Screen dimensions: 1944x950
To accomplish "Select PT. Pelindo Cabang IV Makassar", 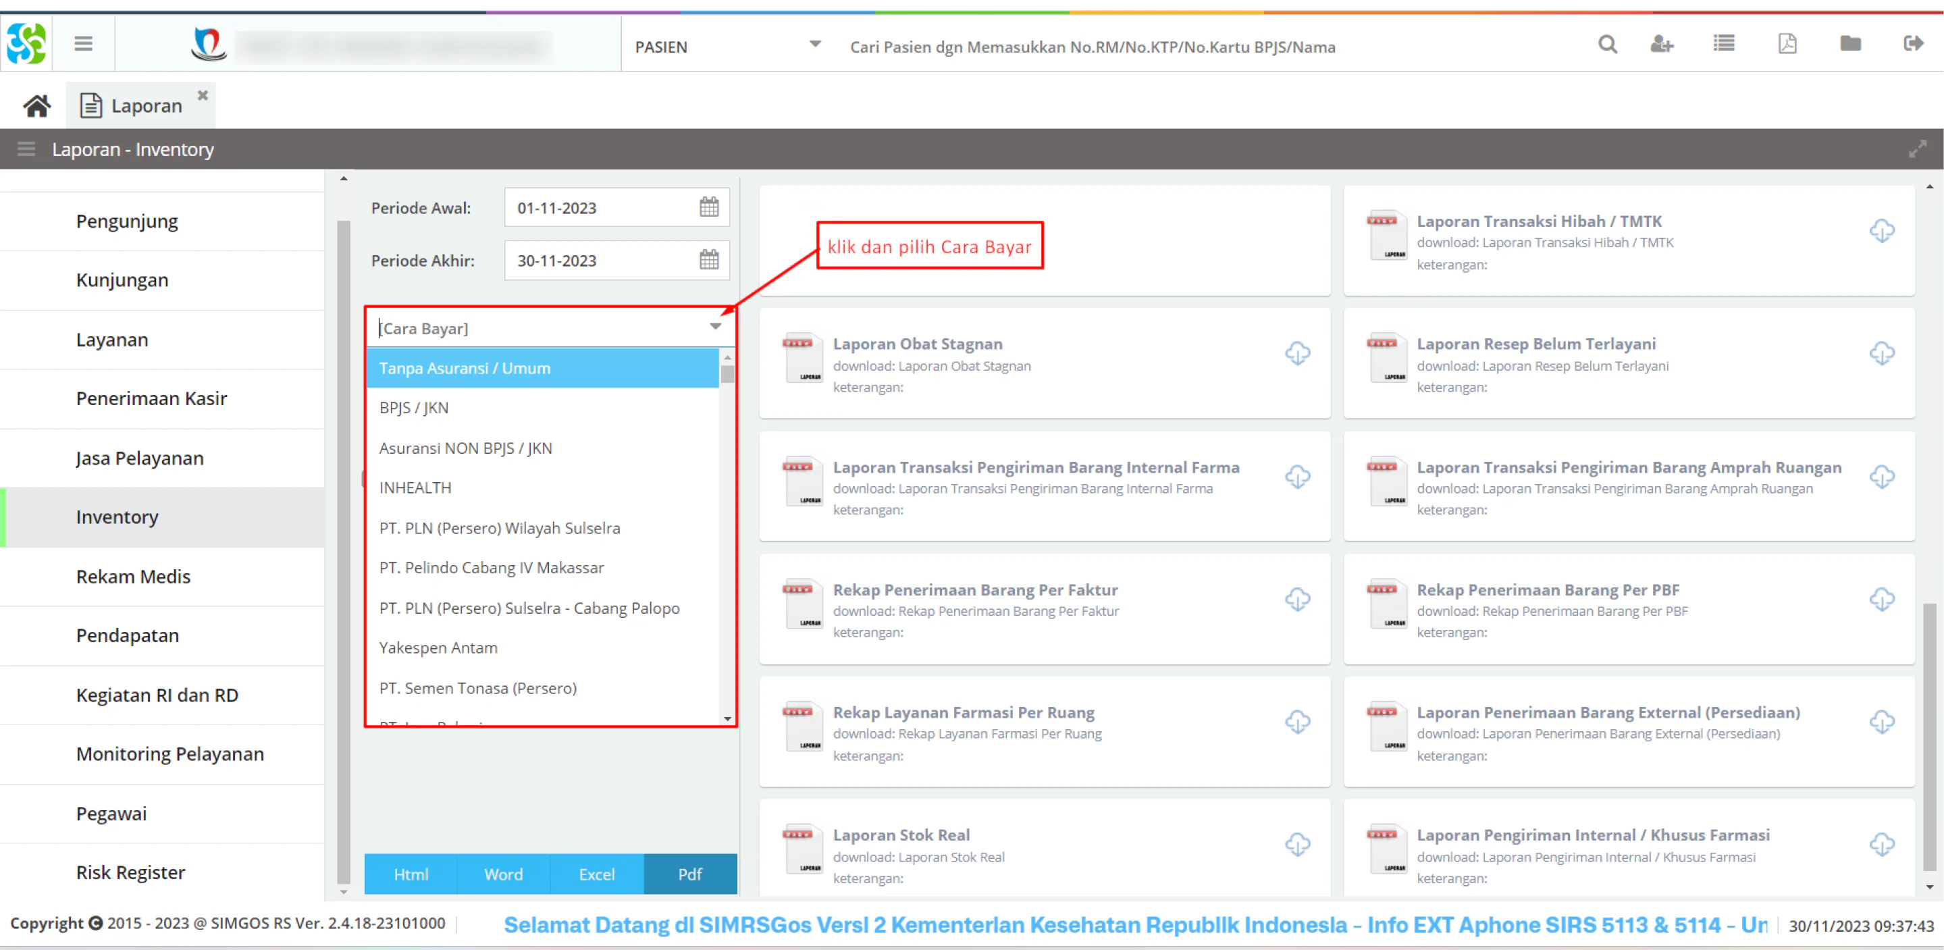I will [542, 569].
